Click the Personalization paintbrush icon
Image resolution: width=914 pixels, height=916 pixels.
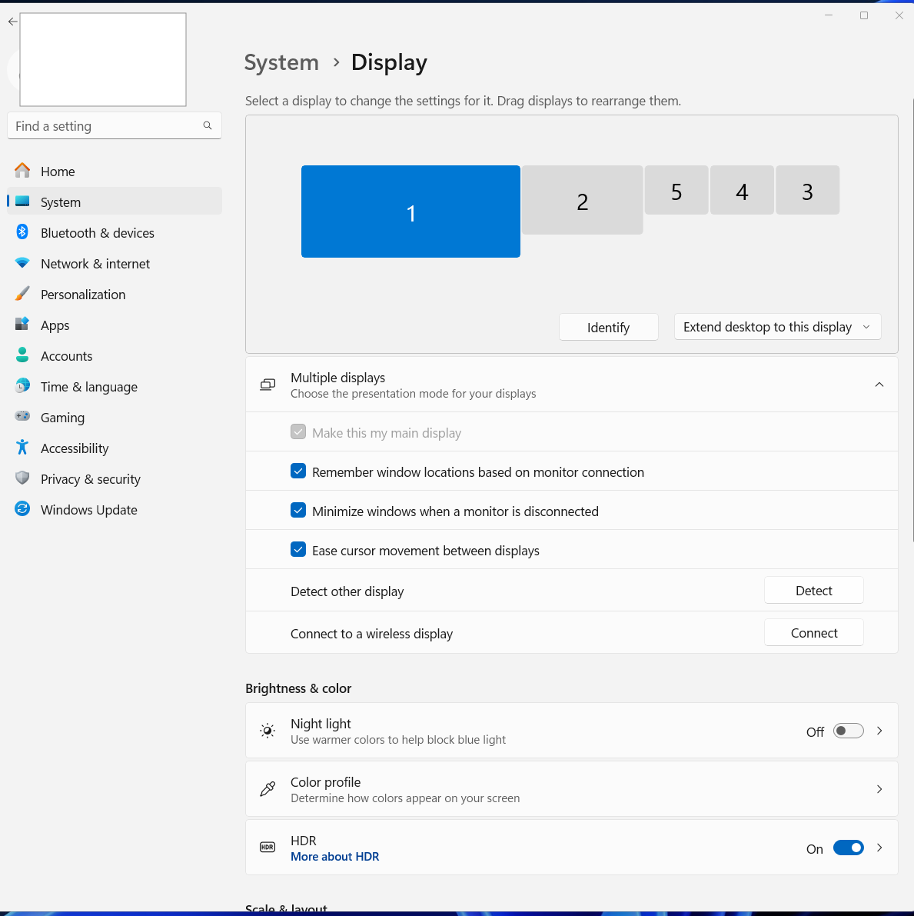click(x=22, y=294)
